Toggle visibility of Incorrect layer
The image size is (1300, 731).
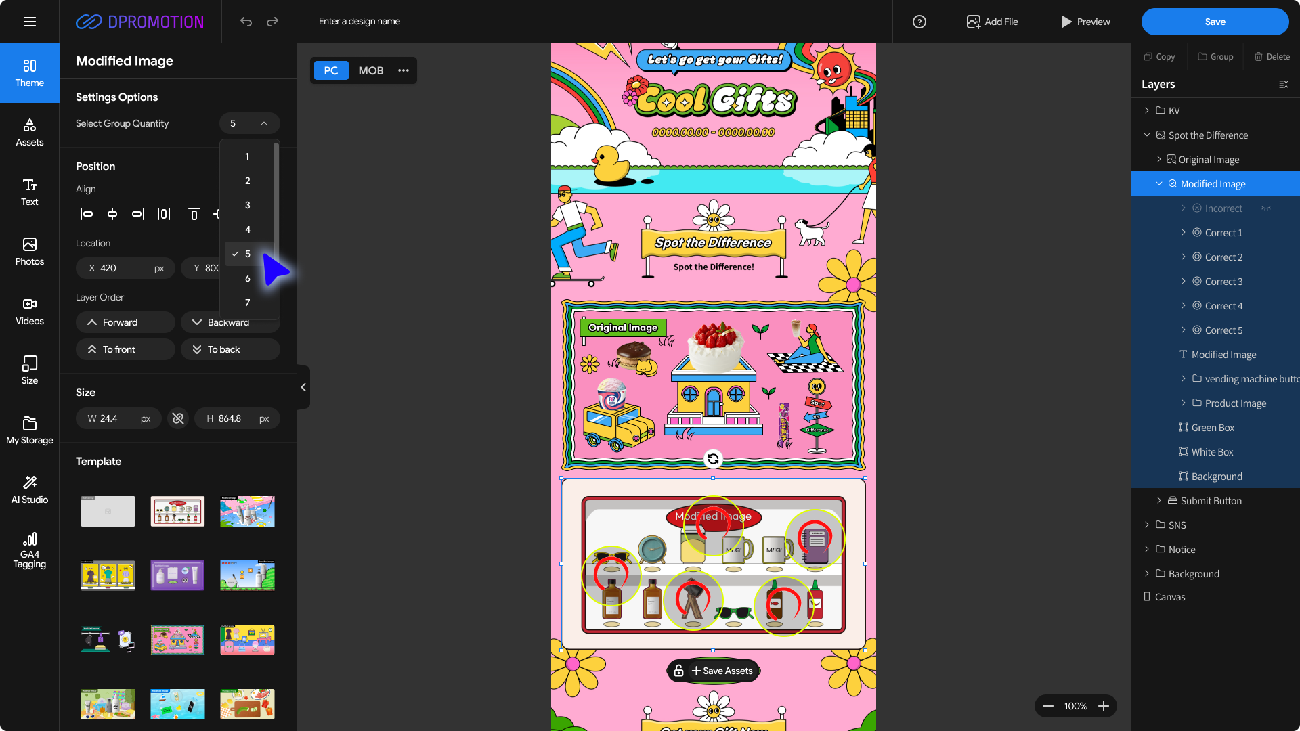pos(1265,208)
